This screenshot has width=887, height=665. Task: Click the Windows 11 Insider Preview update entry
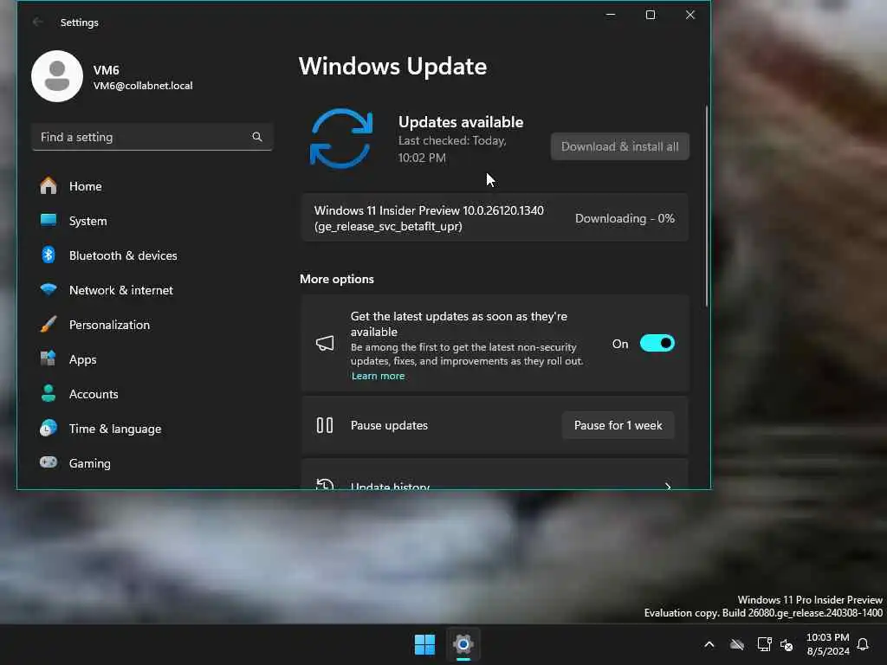pyautogui.click(x=495, y=218)
